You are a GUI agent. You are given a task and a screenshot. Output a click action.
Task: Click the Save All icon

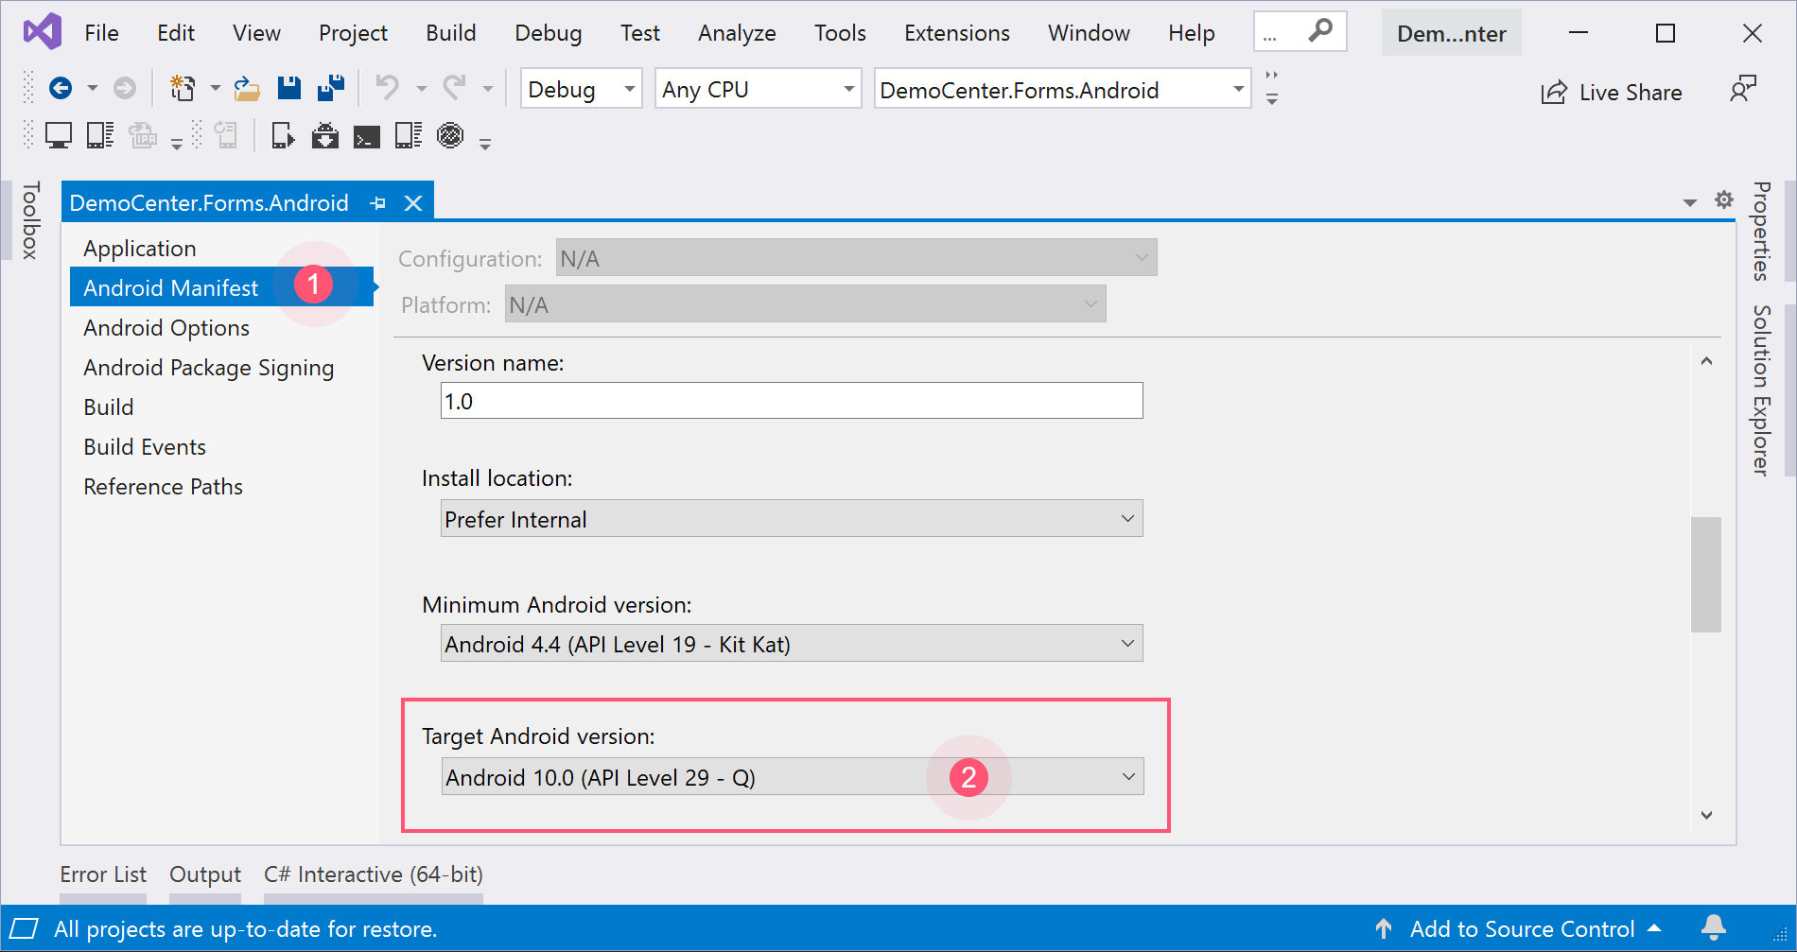click(x=330, y=89)
